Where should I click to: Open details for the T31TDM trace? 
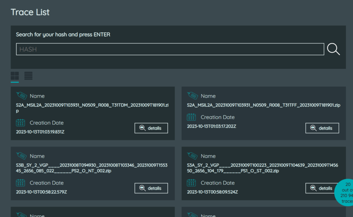[x=151, y=128]
